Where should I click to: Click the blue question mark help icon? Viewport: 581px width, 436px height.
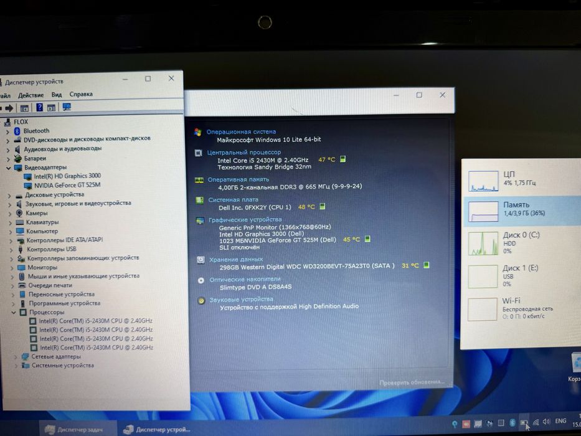pyautogui.click(x=39, y=108)
